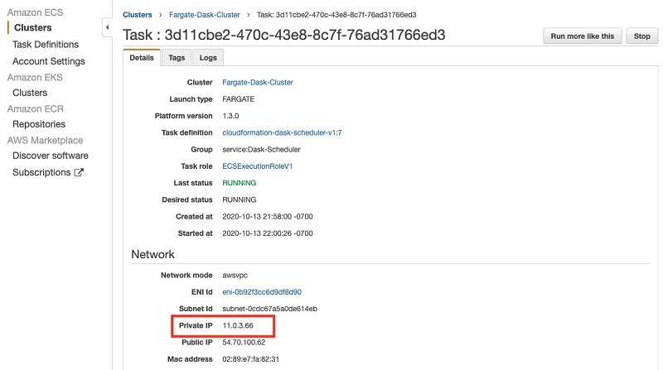This screenshot has height=370, width=663.
Task: Open Discover software in sidebar
Action: tap(51, 156)
